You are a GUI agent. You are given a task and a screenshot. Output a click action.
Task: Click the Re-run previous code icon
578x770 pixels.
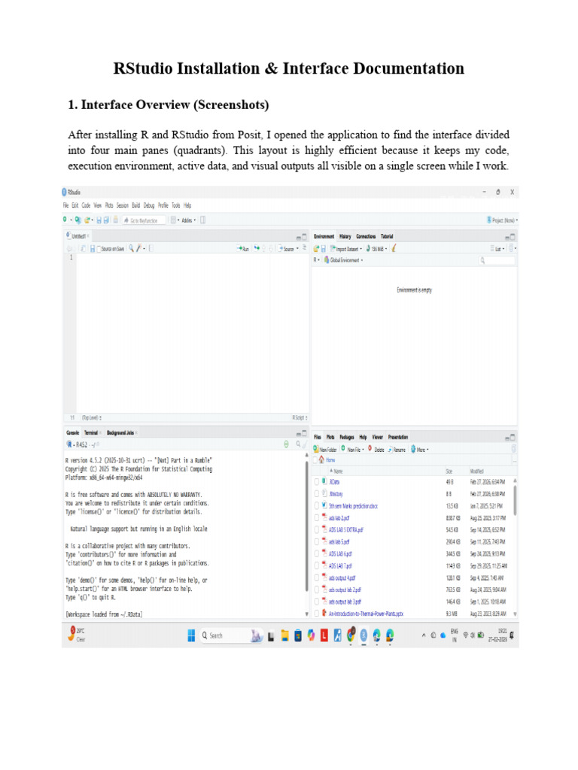(x=257, y=248)
